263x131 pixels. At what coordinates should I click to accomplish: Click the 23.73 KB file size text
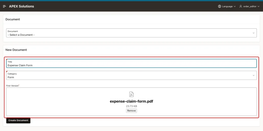131,106
